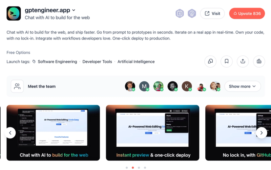Screen dimensions: 271x170
Task: Click the Visit button
Action: pyautogui.click(x=212, y=14)
